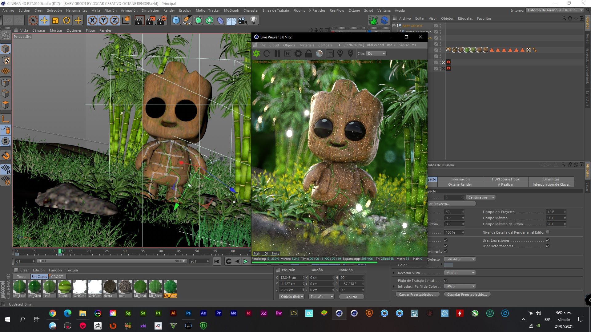Click the light bulb object icon
This screenshot has width=591, height=332.
(253, 21)
